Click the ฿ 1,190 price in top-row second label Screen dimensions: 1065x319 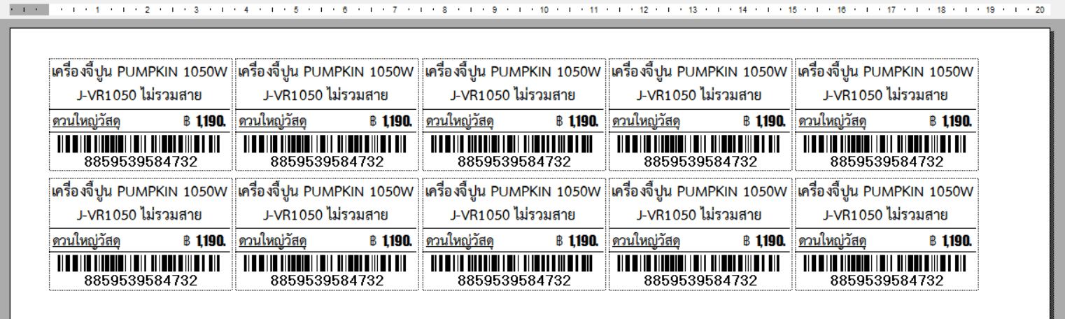(390, 122)
